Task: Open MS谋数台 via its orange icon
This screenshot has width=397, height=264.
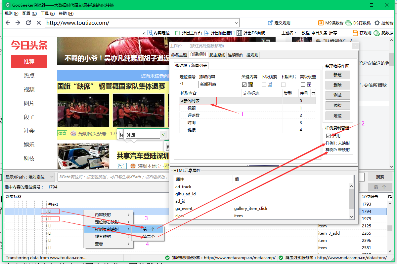Action: click(321, 23)
